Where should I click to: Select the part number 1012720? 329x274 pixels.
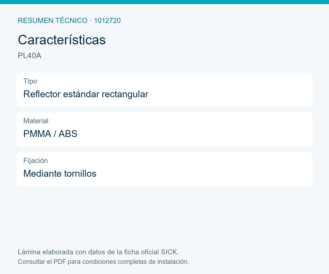pos(107,21)
